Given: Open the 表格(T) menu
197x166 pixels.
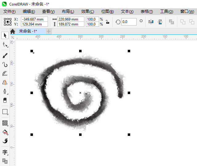Looking at the screenshot, I should pyautogui.click(x=147, y=12).
